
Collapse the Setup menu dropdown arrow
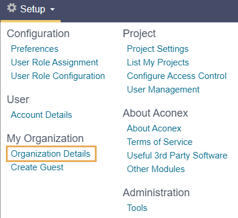(x=52, y=9)
